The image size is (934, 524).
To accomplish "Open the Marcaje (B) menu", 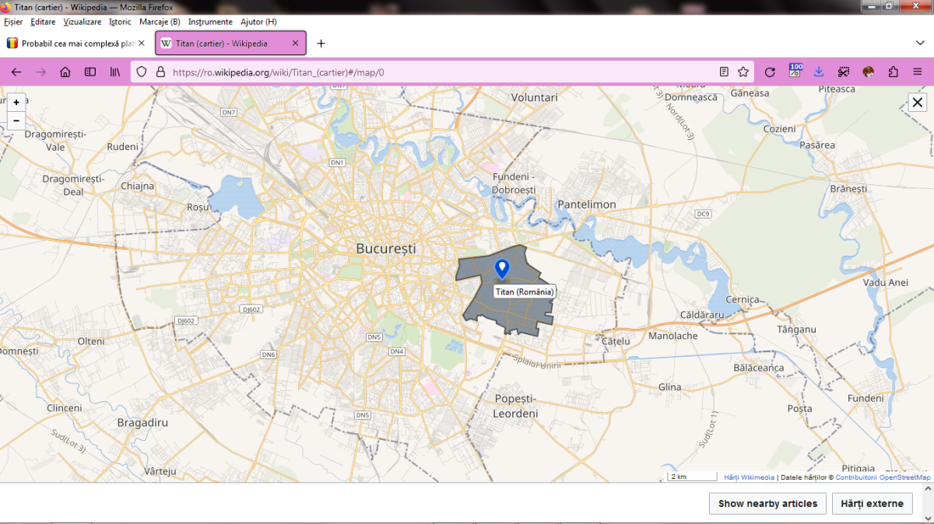I will click(160, 22).
